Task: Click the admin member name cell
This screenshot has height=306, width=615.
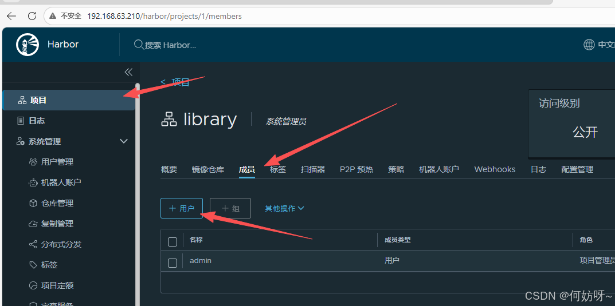Action: 201,260
